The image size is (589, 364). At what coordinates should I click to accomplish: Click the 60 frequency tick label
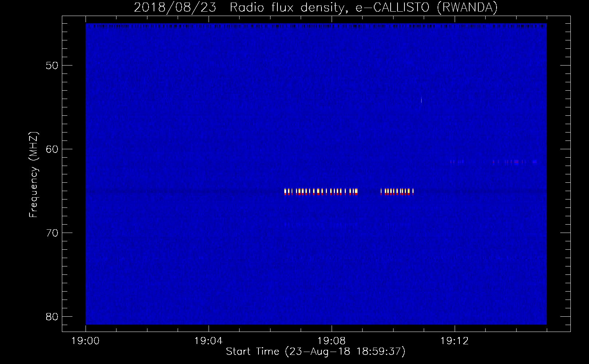click(x=52, y=149)
